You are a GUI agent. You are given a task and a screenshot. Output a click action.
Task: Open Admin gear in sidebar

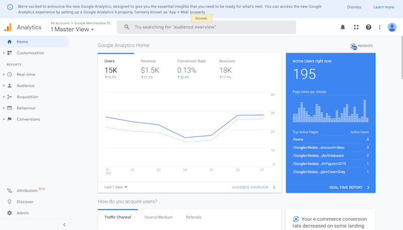point(23,213)
